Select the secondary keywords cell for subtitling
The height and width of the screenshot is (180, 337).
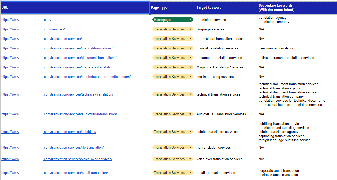click(297, 132)
